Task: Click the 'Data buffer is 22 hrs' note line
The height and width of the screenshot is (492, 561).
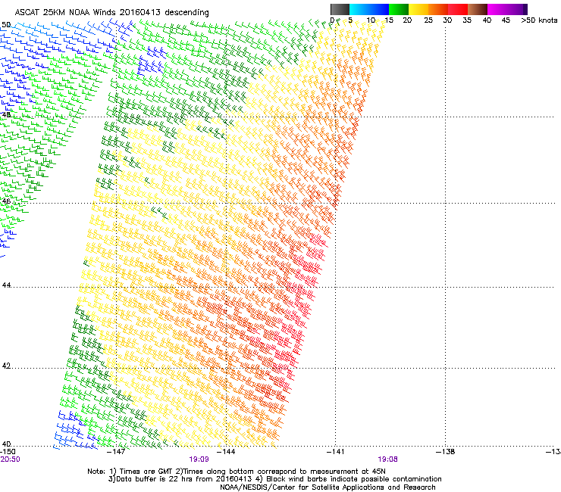Action: (274, 479)
